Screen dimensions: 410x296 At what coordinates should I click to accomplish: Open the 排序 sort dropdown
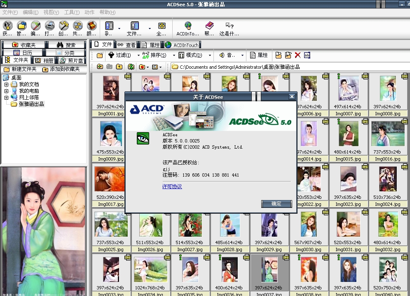point(174,56)
